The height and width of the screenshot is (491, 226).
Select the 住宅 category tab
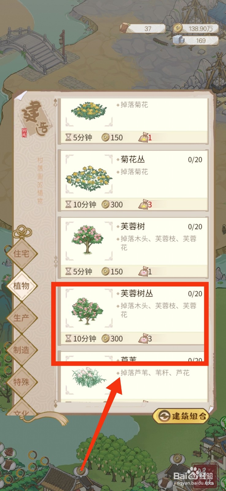pos(21,253)
